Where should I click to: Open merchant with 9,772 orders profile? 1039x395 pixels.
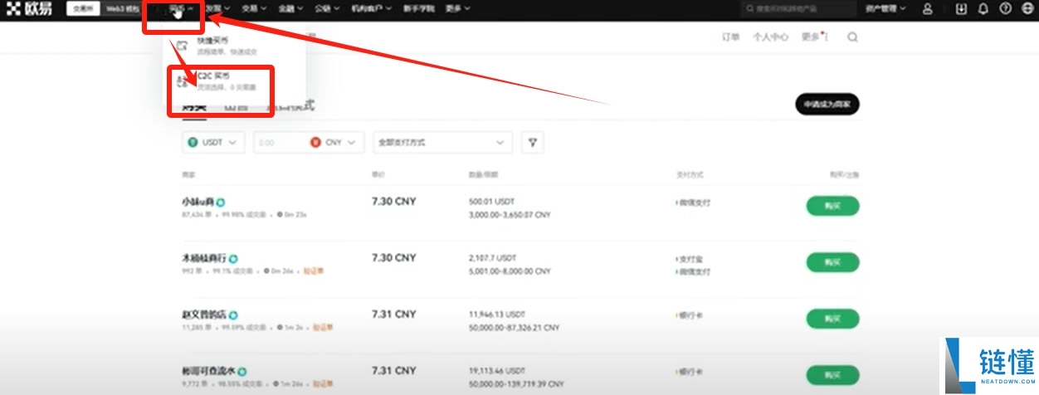click(209, 371)
